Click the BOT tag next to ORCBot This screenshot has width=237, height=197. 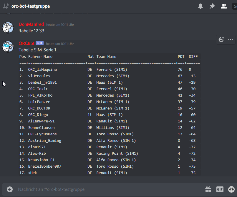click(x=40, y=43)
